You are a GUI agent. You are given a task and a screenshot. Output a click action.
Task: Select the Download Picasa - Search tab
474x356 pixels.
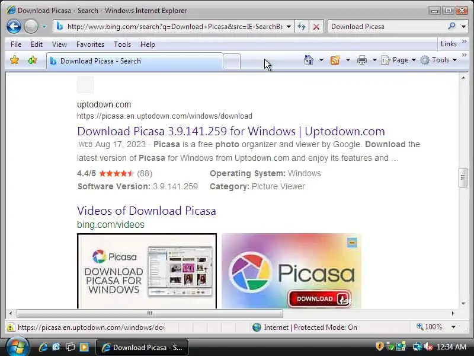[x=134, y=61]
